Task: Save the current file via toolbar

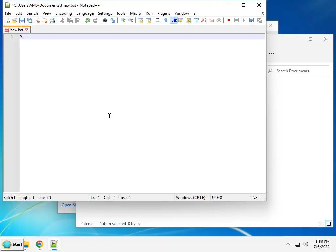Action: tap(22, 20)
